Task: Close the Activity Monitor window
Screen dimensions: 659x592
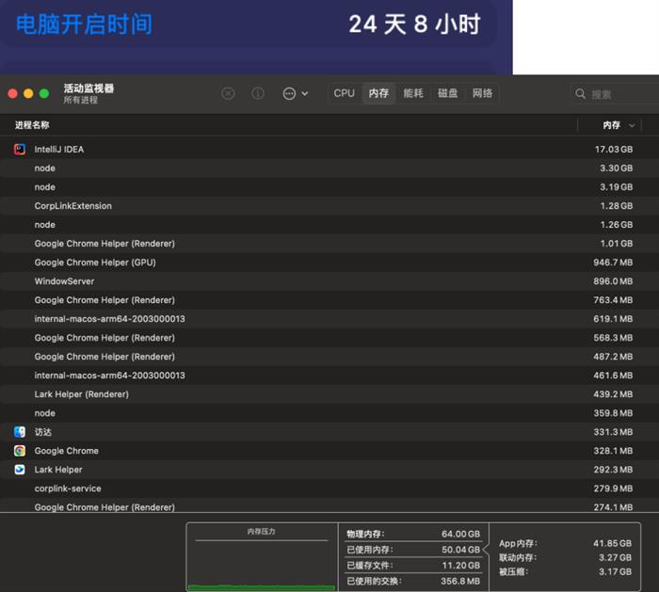Action: [x=12, y=93]
